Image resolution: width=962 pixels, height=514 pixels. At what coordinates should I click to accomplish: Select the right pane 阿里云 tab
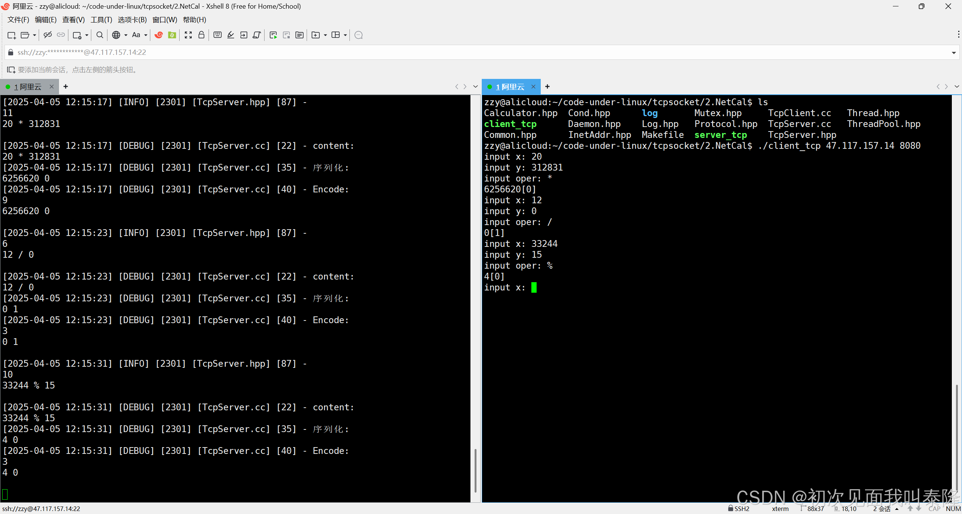point(510,87)
